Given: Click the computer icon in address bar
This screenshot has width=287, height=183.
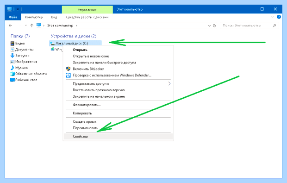Looking at the screenshot, I should [x=38, y=25].
